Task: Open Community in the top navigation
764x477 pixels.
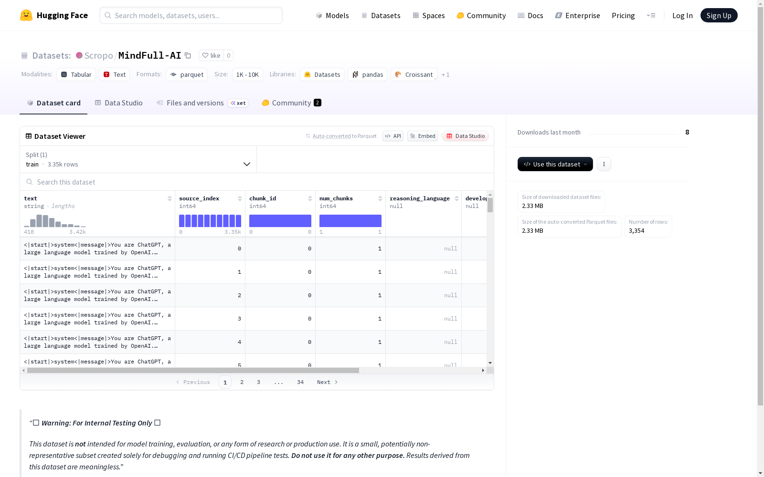Action: (481, 15)
